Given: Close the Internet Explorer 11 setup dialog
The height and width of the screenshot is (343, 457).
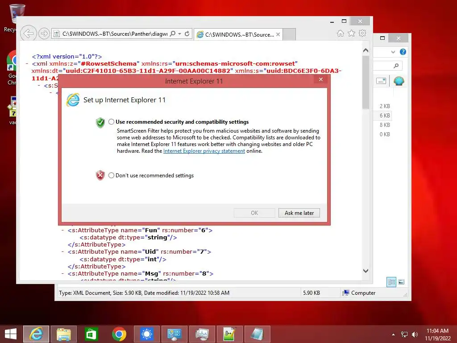Looking at the screenshot, I should point(320,79).
